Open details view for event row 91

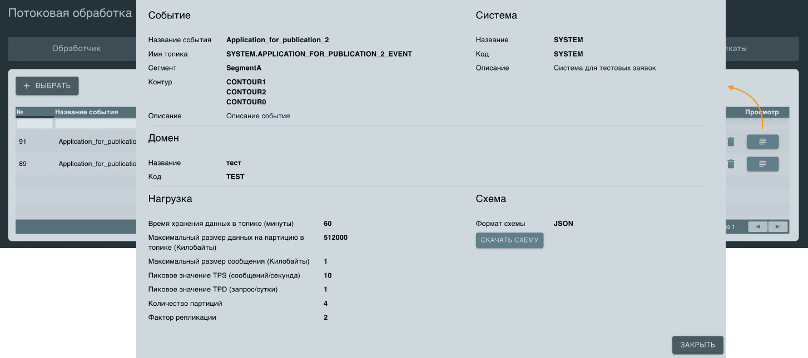pyautogui.click(x=762, y=142)
